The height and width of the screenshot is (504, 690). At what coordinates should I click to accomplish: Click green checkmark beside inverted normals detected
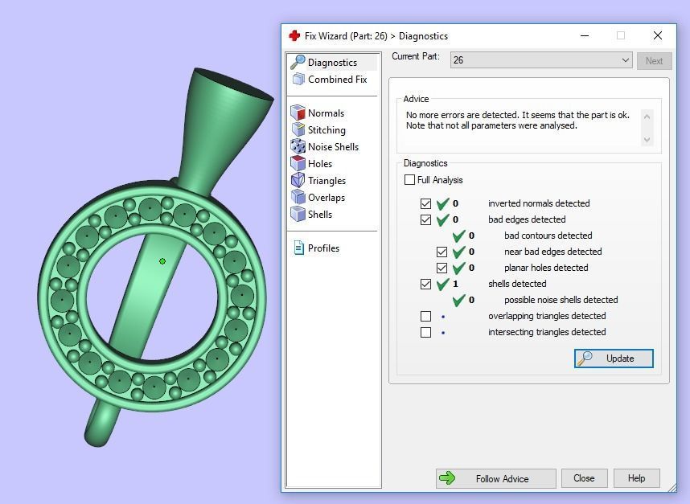click(x=442, y=203)
